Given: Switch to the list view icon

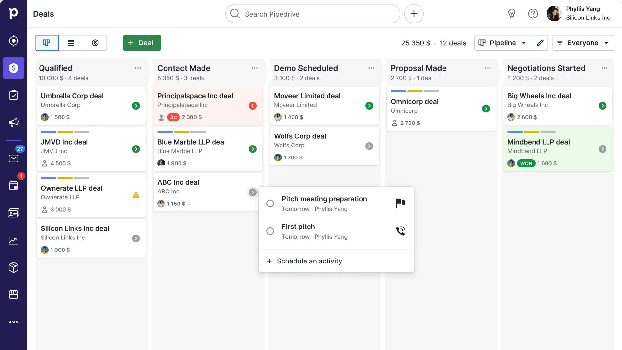Looking at the screenshot, I should pyautogui.click(x=71, y=43).
